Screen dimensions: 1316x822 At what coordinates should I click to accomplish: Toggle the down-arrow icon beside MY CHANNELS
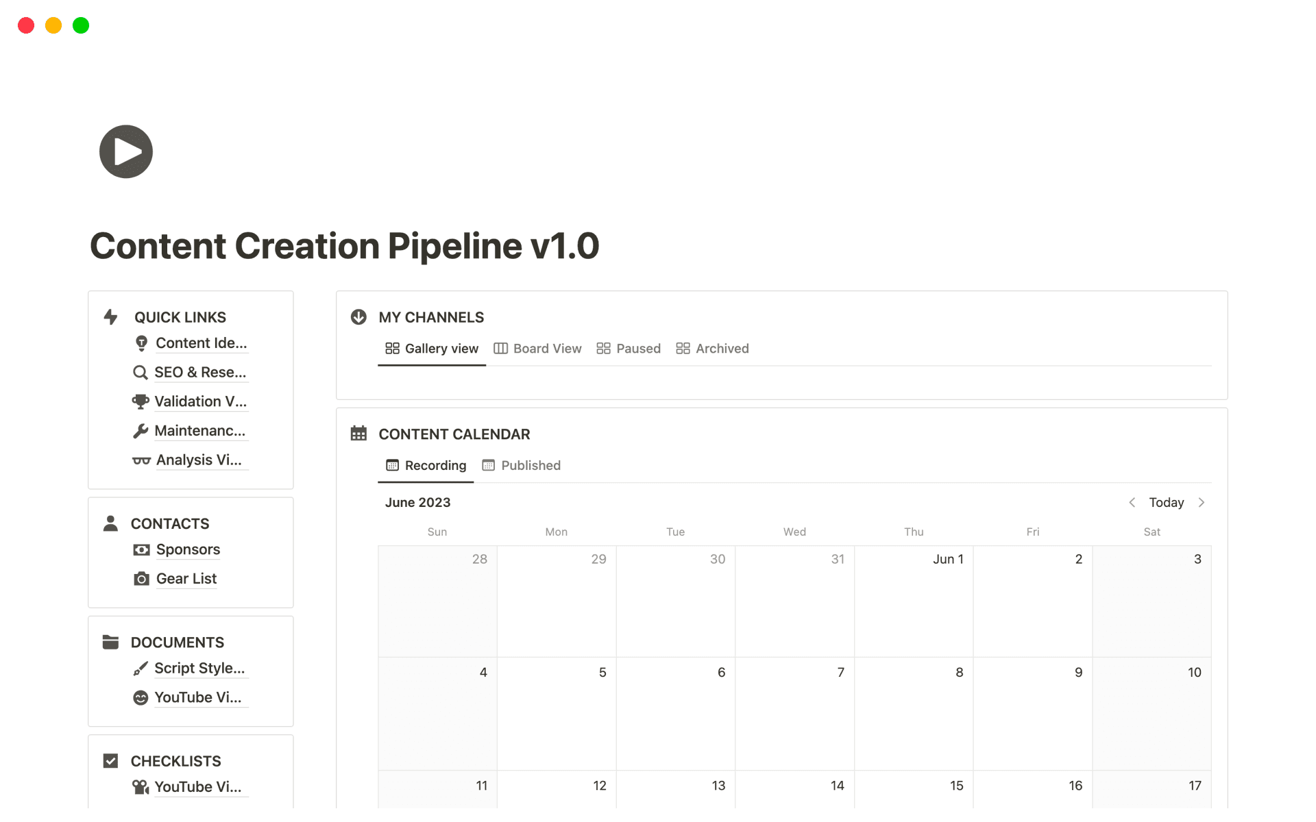[358, 316]
